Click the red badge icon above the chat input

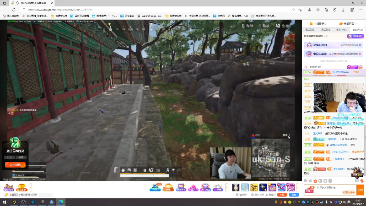click(315, 181)
